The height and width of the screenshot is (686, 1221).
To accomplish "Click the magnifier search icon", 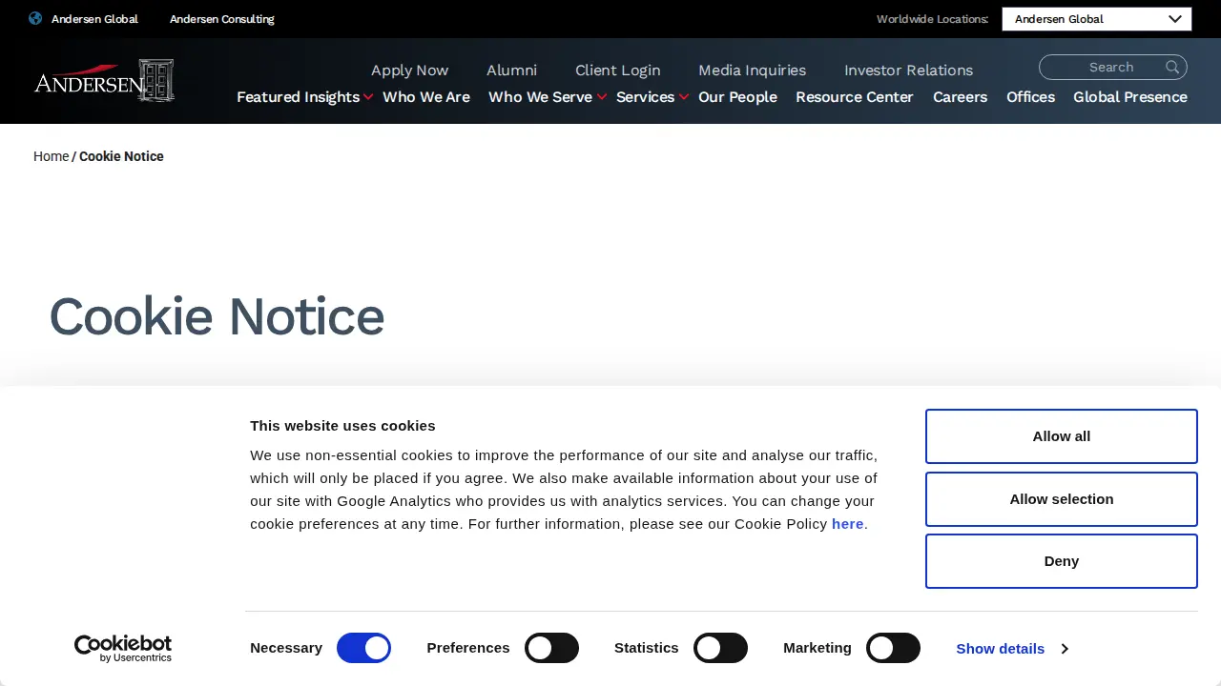I will point(1172,67).
